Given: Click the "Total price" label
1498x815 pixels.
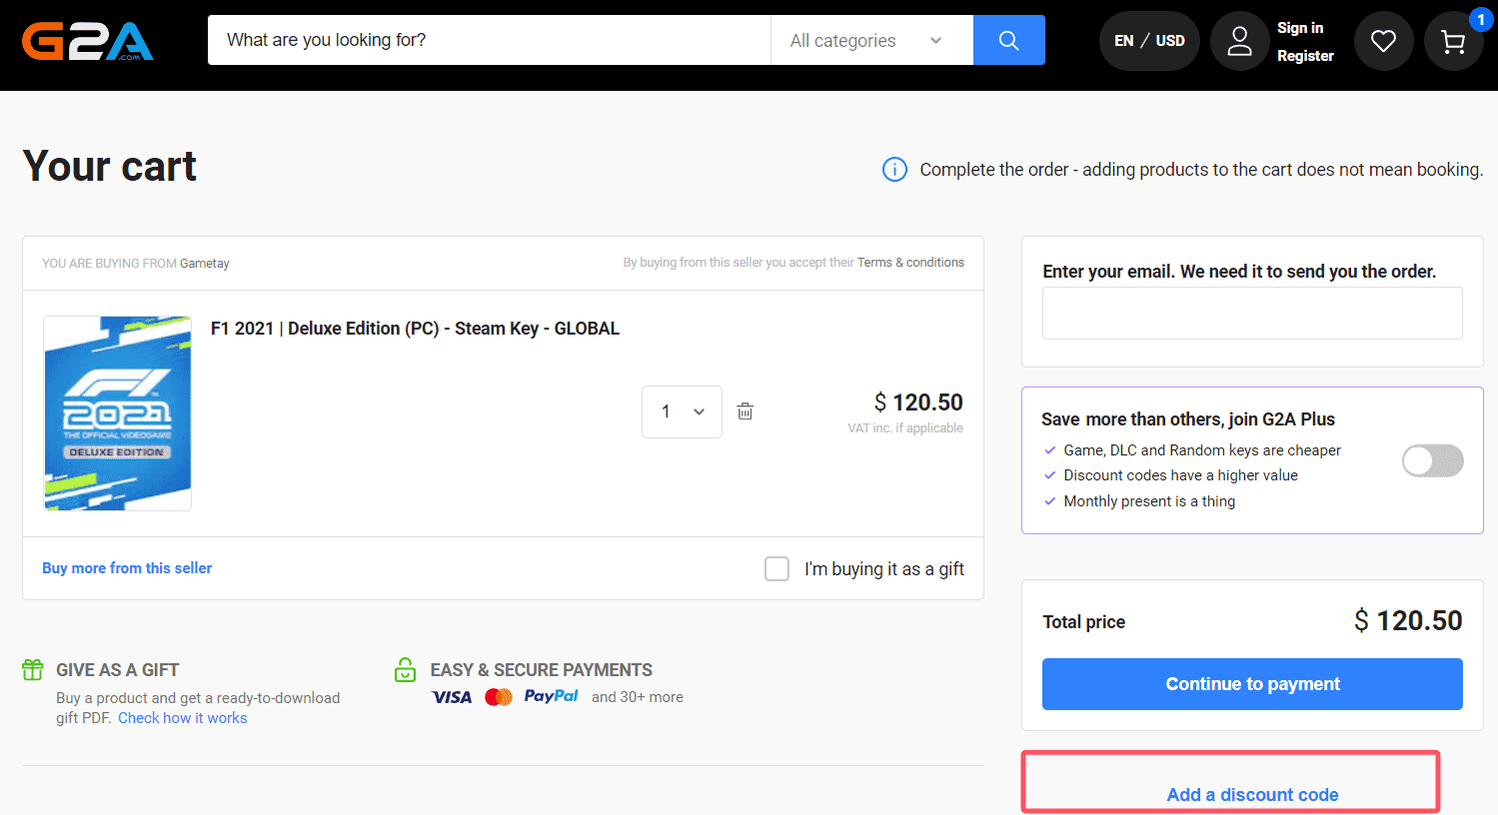Looking at the screenshot, I should pos(1084,622).
